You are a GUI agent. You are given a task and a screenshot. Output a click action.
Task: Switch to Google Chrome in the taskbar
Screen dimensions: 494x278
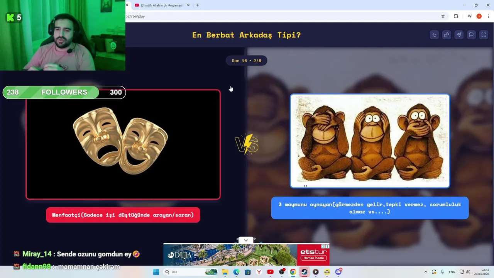click(x=293, y=272)
